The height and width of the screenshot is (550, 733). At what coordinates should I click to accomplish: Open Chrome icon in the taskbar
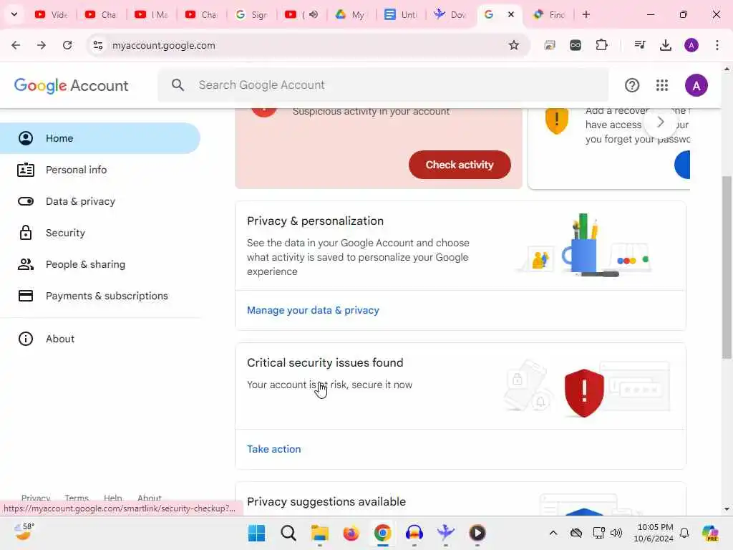[x=382, y=533]
